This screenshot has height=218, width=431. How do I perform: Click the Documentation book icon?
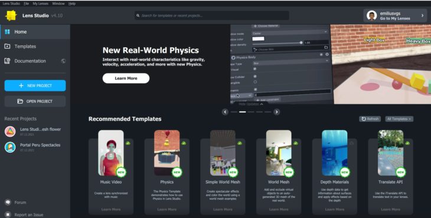8,61
